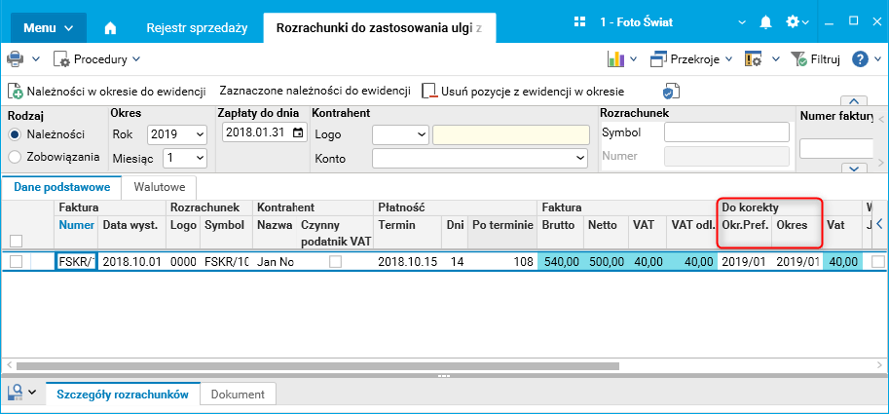Click the Po terminie value 108

point(502,261)
